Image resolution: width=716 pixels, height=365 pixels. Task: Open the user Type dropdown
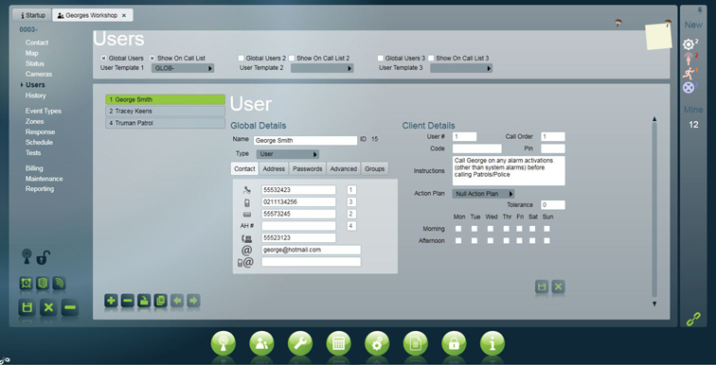(288, 154)
